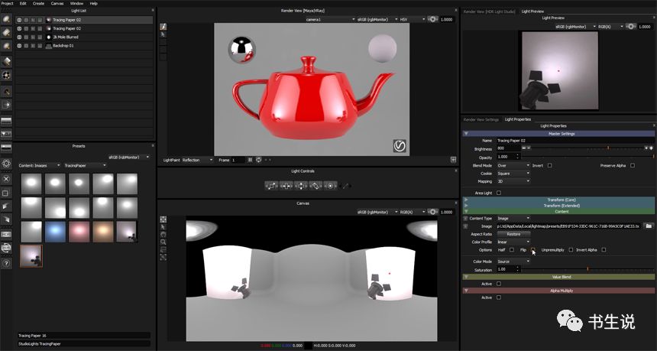Click the flower-pattern light icon in left sidebar
The width and height of the screenshot is (657, 351).
tap(6, 76)
